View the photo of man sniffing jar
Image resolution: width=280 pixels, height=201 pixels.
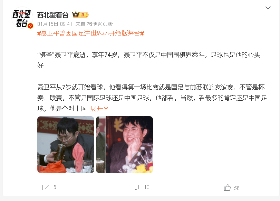[x=66, y=145]
